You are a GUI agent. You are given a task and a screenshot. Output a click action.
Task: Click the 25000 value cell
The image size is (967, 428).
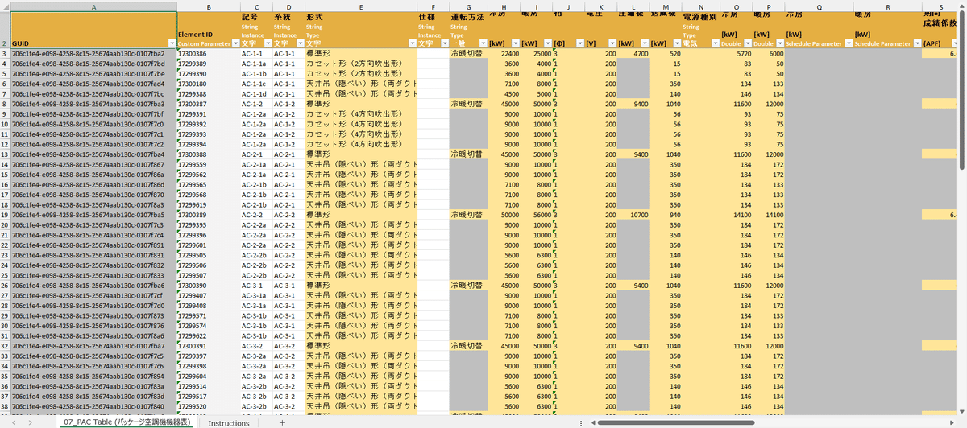point(537,53)
